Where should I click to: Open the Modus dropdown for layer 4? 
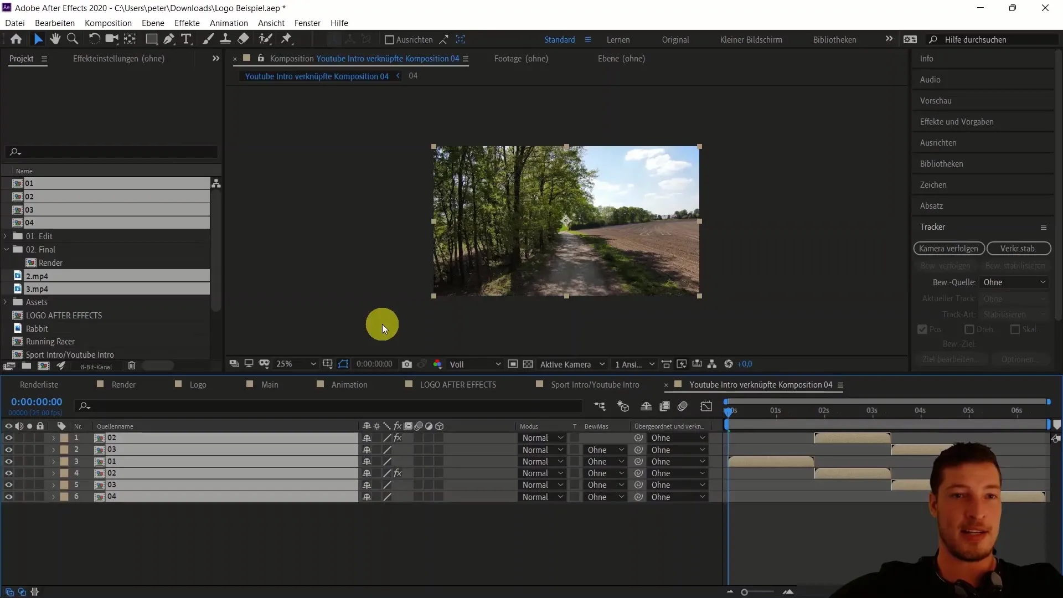pyautogui.click(x=541, y=473)
